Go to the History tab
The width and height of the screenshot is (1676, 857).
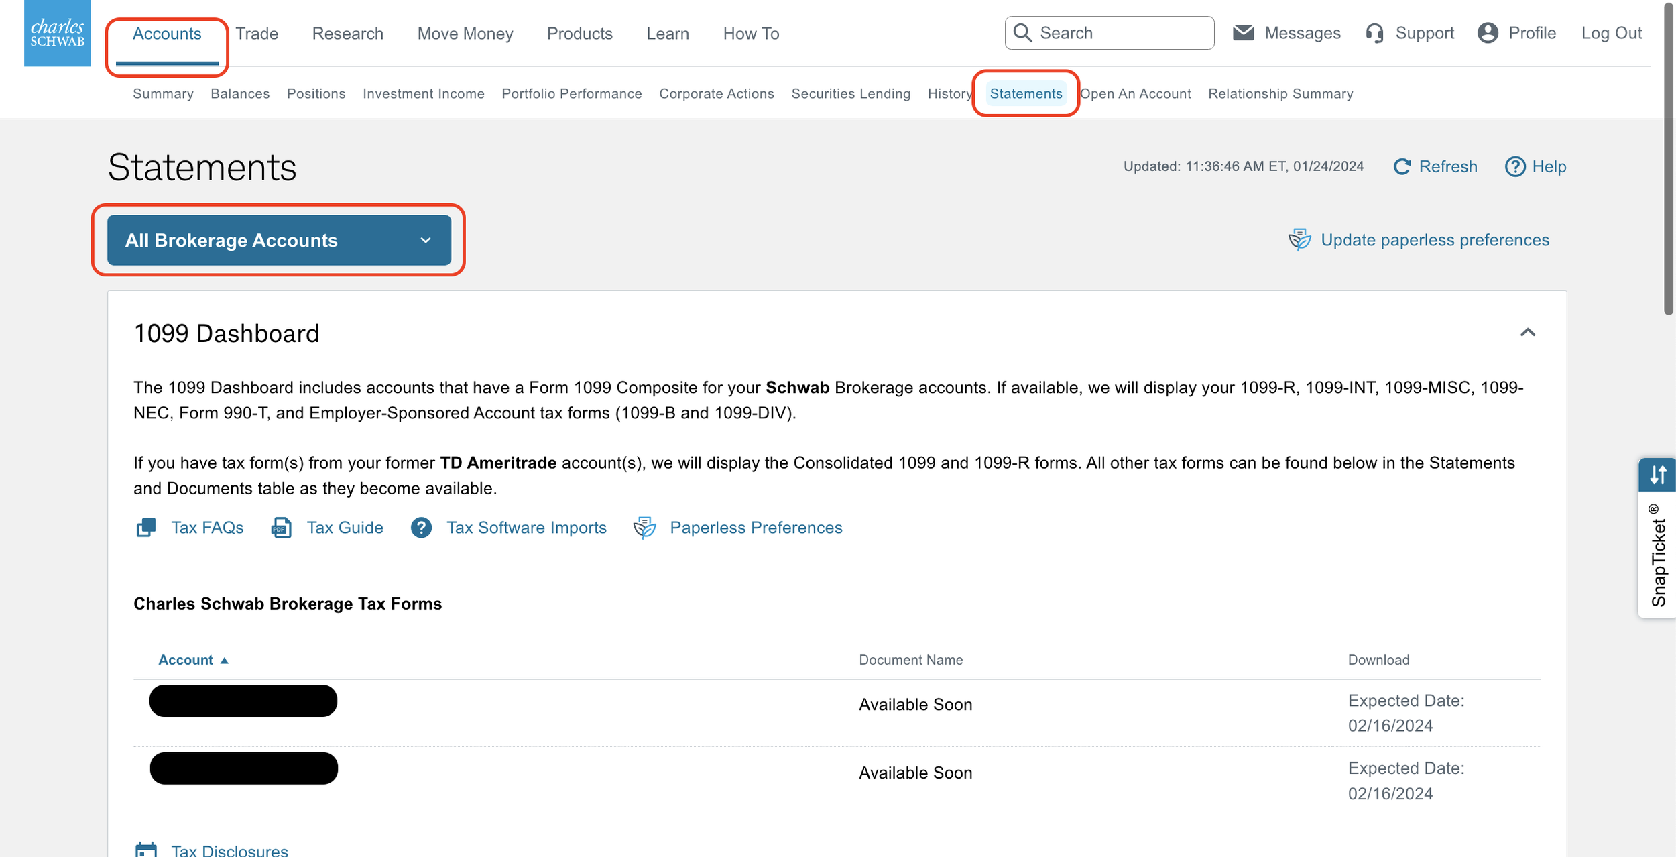pyautogui.click(x=948, y=94)
